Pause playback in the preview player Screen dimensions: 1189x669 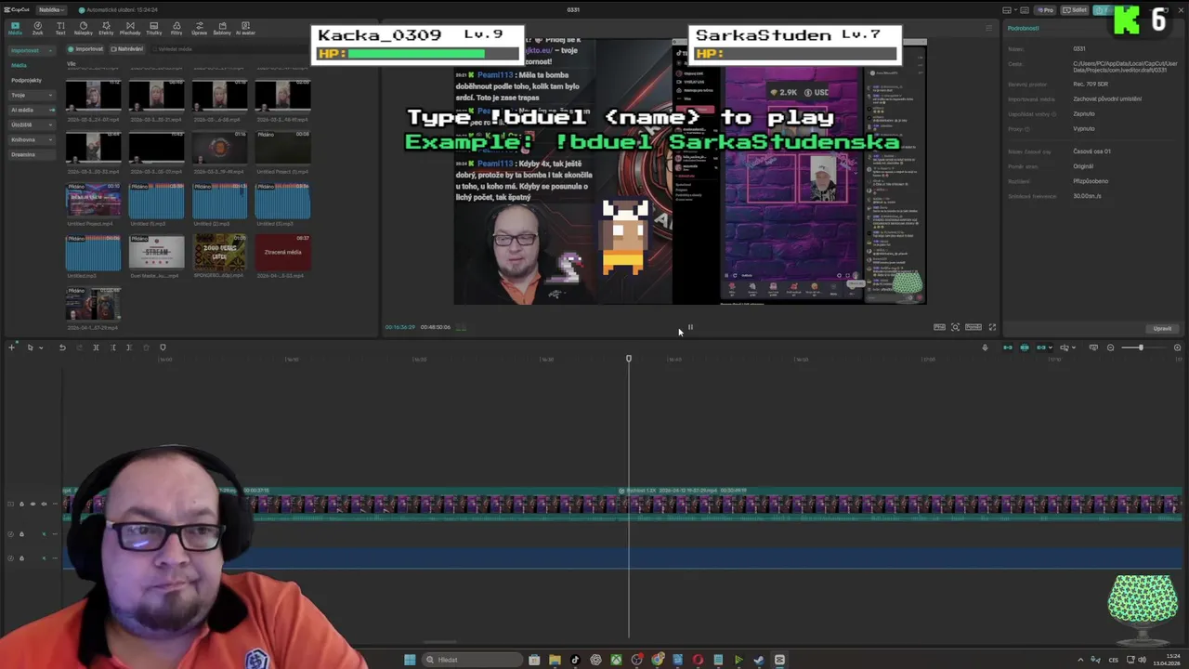click(x=690, y=327)
